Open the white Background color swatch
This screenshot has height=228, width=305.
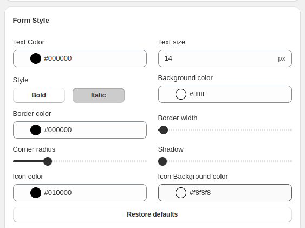[181, 94]
